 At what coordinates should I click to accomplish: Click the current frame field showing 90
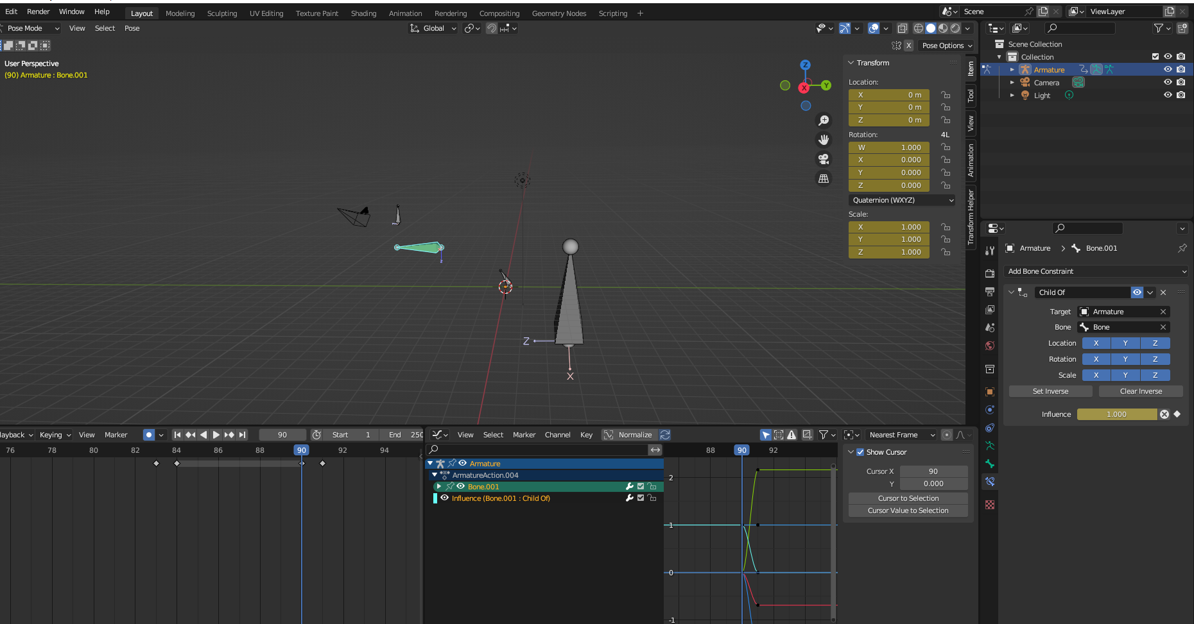(282, 435)
